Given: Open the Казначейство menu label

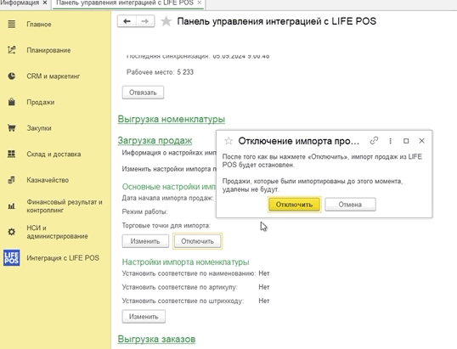Looking at the screenshot, I should pos(48,180).
